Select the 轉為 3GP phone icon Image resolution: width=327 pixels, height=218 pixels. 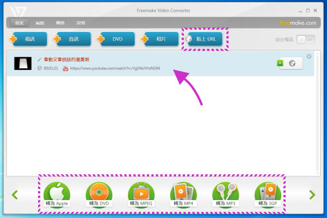click(268, 194)
